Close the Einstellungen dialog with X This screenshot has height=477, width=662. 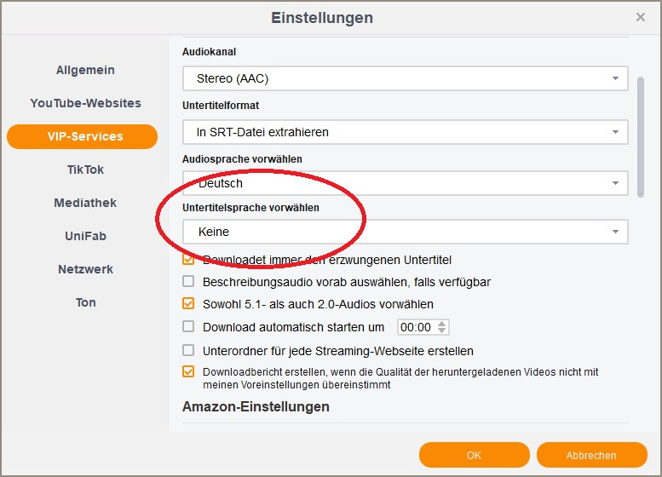pos(641,17)
